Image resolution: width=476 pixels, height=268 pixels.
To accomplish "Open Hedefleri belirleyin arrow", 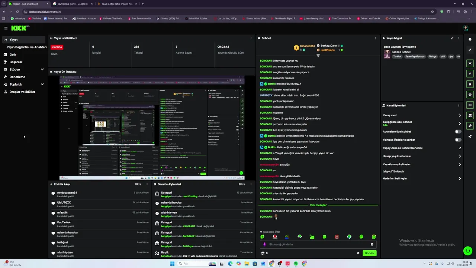I will coord(460,178).
